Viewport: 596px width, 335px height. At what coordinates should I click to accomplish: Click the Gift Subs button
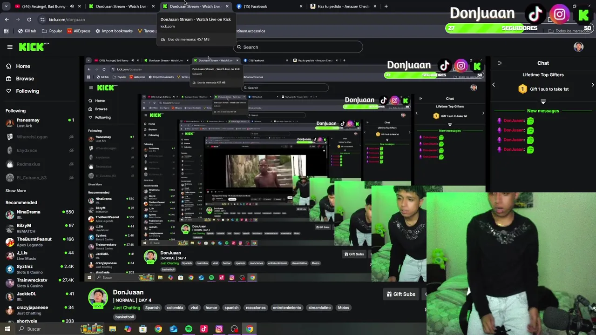(401, 294)
